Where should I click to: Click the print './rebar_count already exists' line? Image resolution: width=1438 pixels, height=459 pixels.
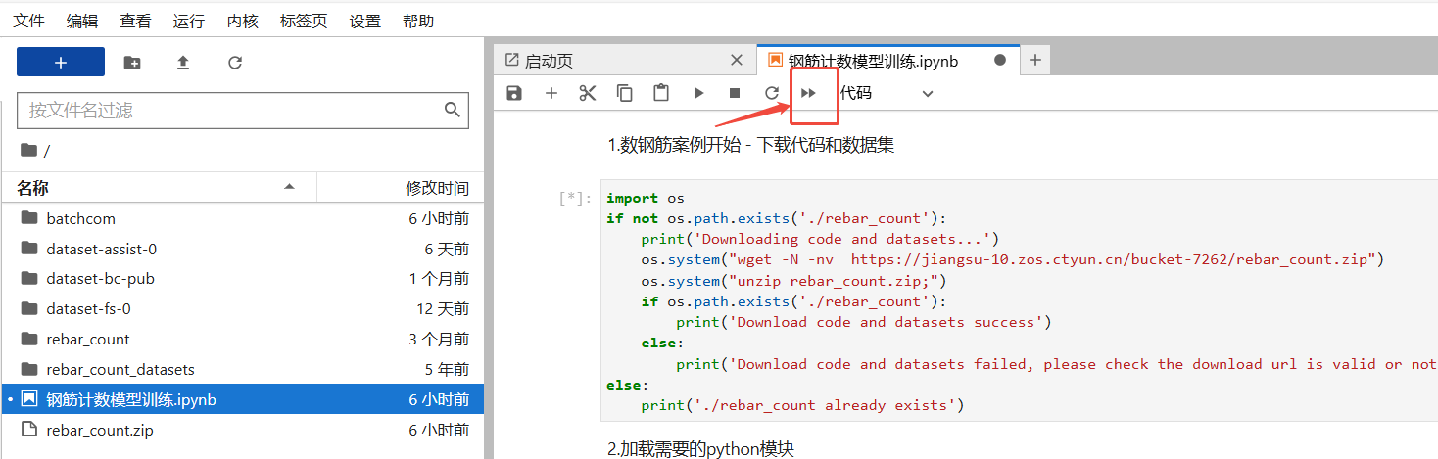[x=803, y=405]
